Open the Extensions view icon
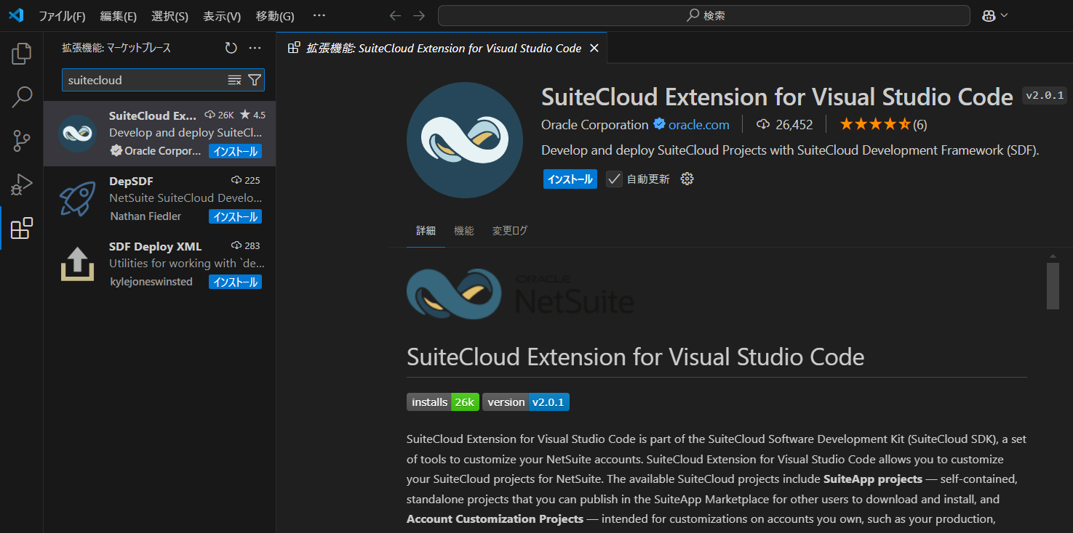 pos(22,228)
